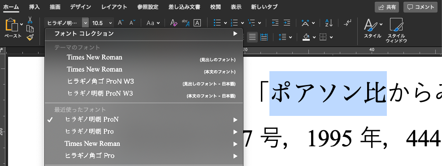Expand multilevel list arrow

[x=260, y=23]
